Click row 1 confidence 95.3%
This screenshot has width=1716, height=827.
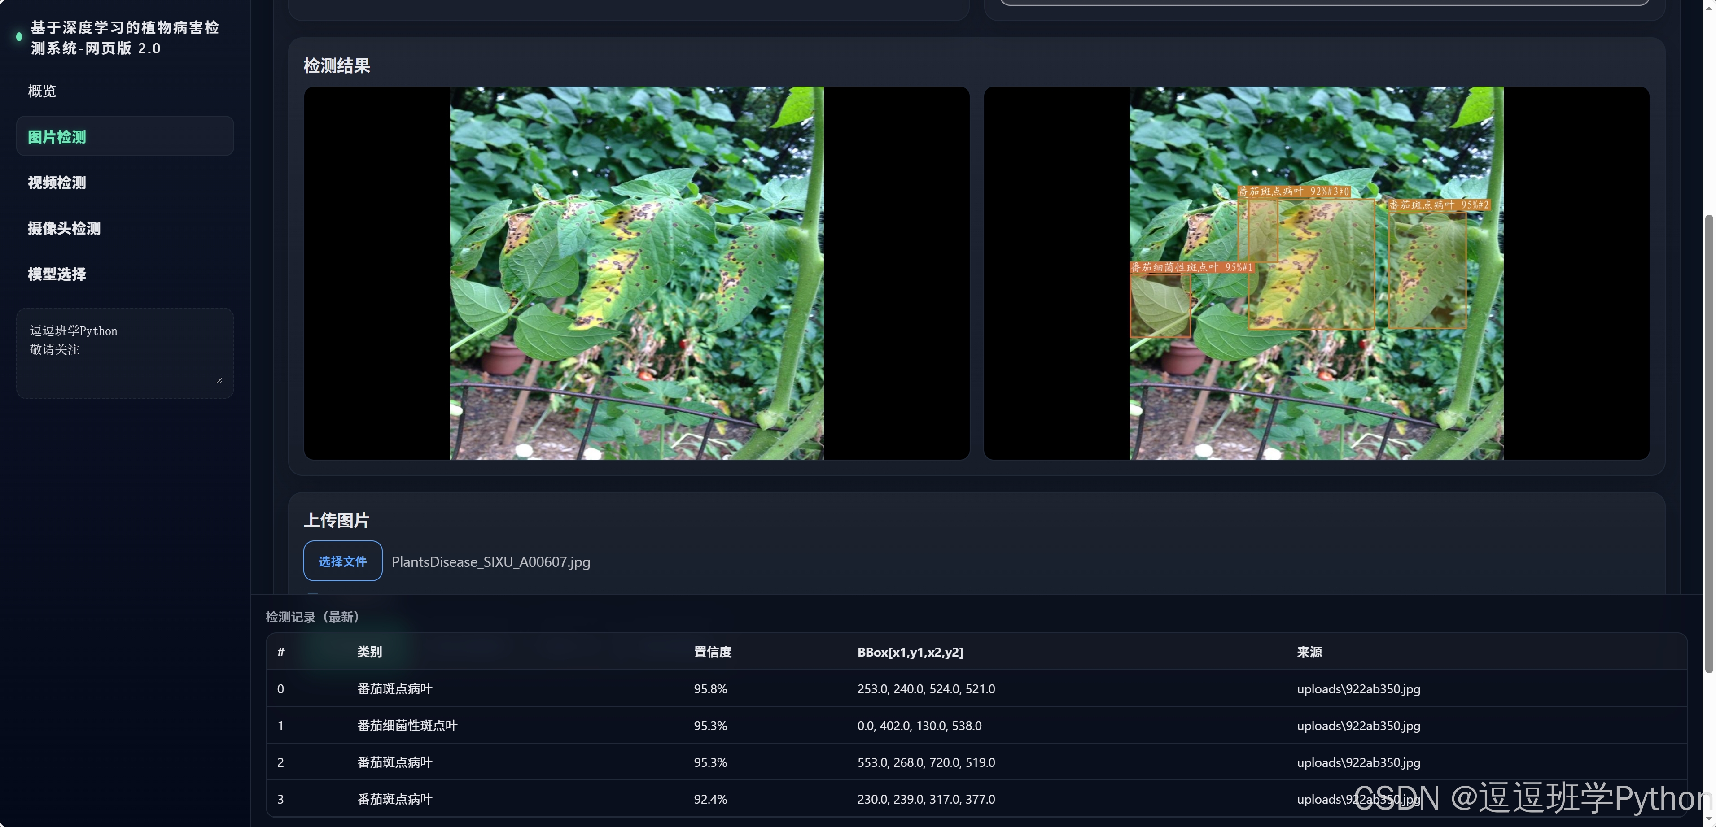click(x=710, y=725)
